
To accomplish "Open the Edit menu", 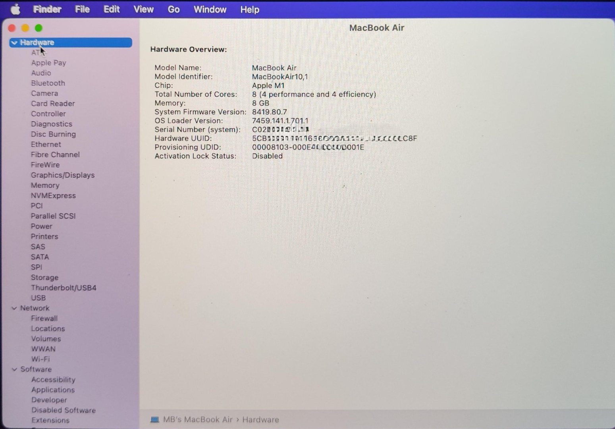I will (112, 9).
